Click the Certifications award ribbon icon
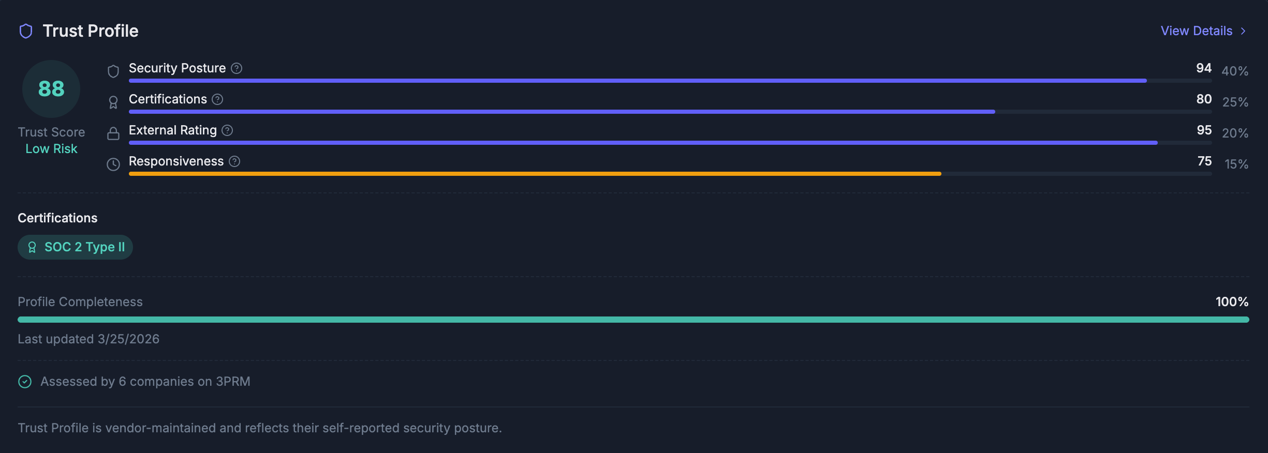 [113, 102]
